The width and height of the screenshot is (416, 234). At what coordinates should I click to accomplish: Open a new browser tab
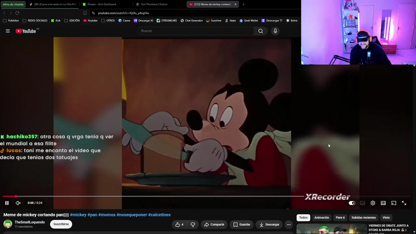click(x=243, y=4)
